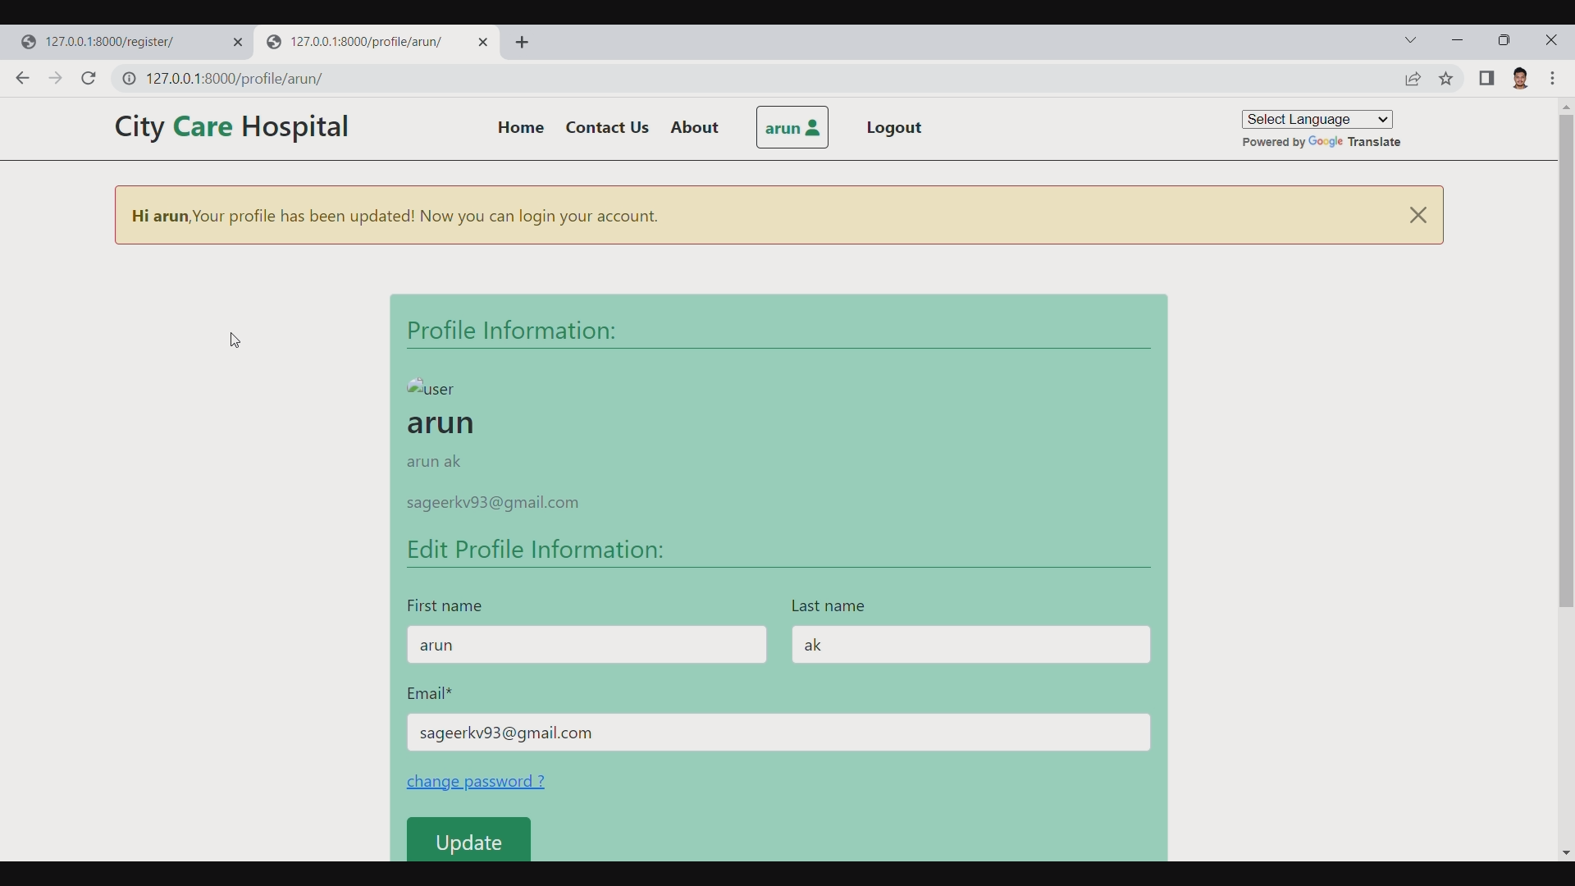1575x886 pixels.
Task: Open Chrome's three-dot menu
Action: [1554, 79]
